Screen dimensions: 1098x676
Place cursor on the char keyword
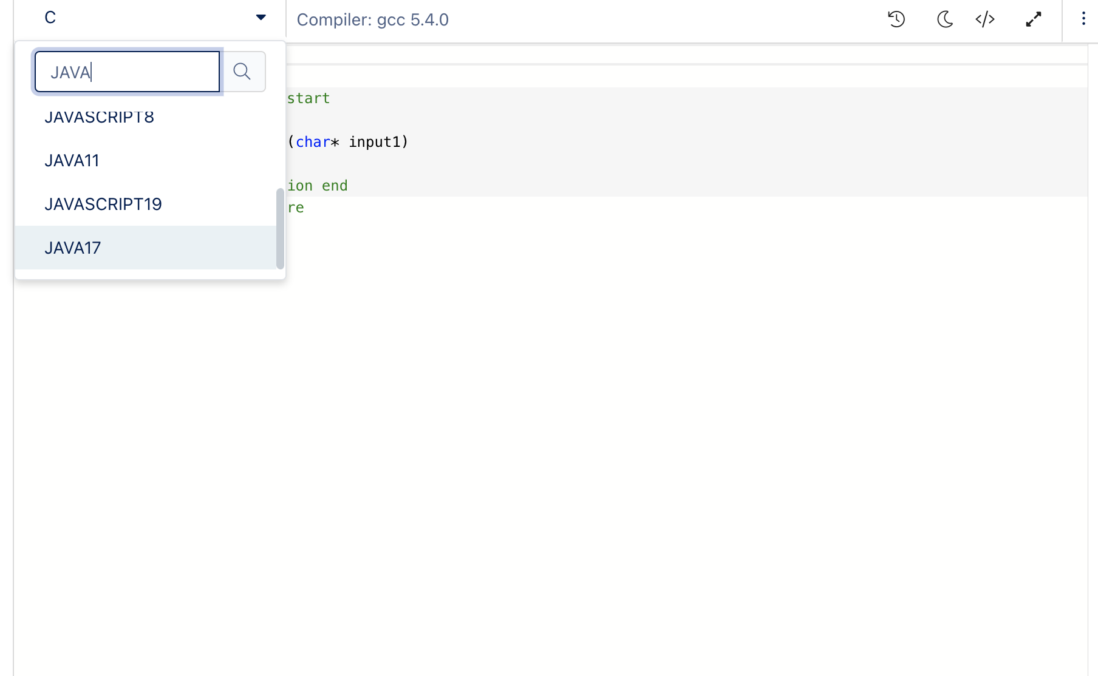[x=313, y=142]
